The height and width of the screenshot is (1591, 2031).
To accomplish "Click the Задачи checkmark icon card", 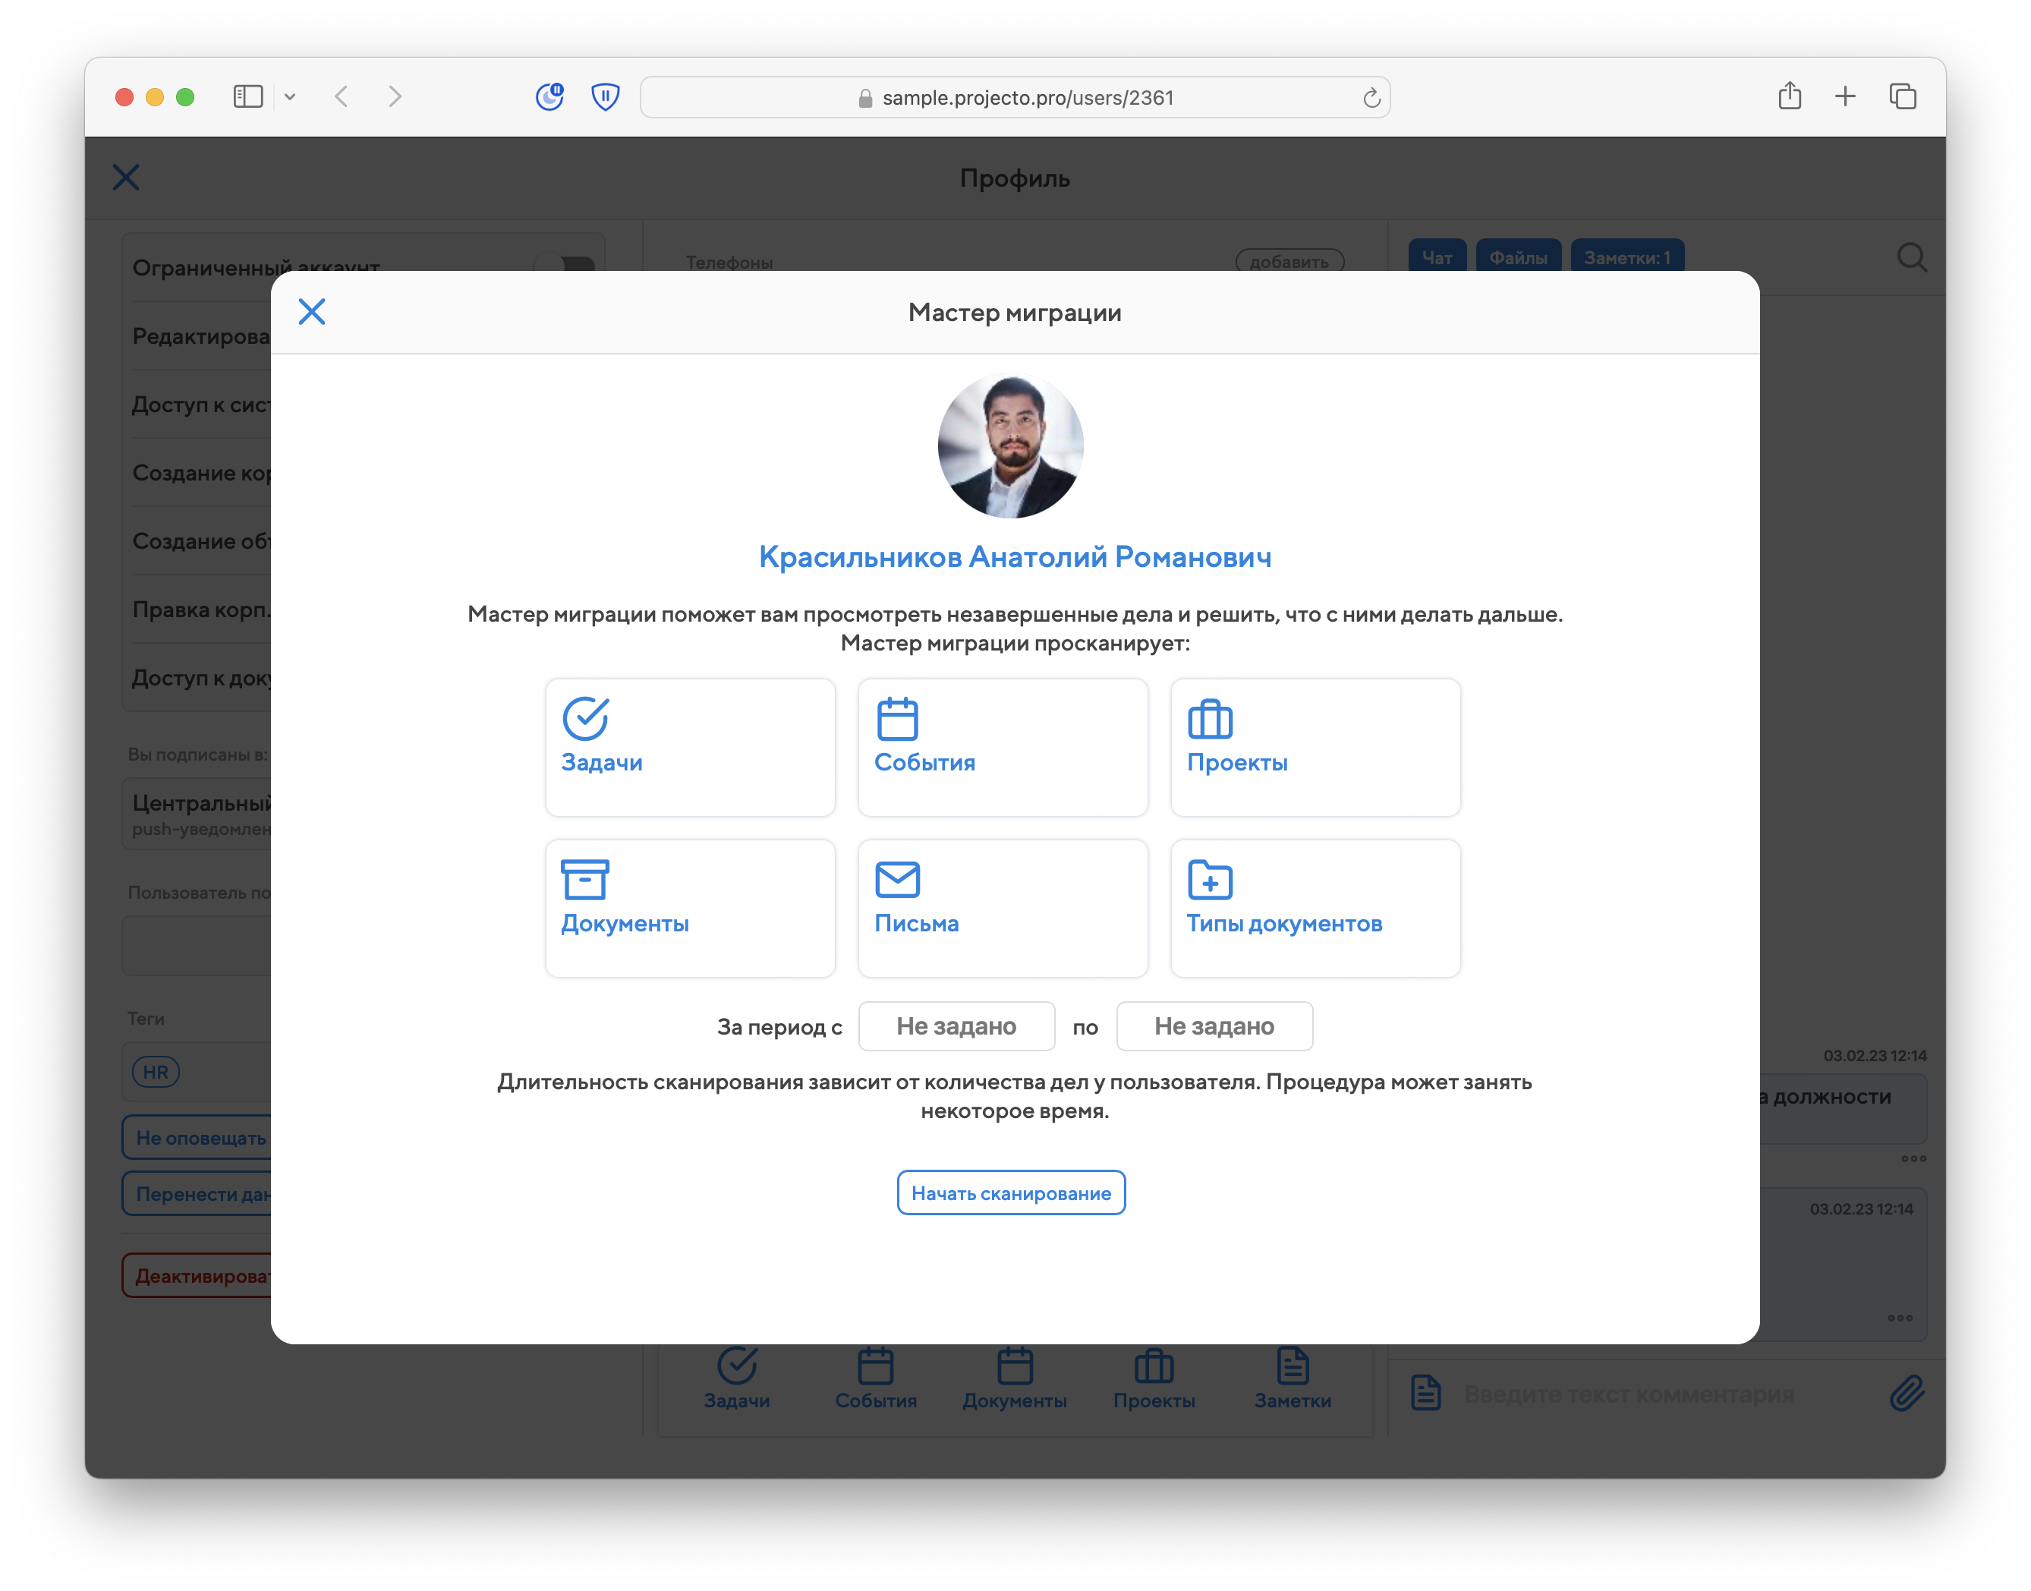I will click(689, 746).
